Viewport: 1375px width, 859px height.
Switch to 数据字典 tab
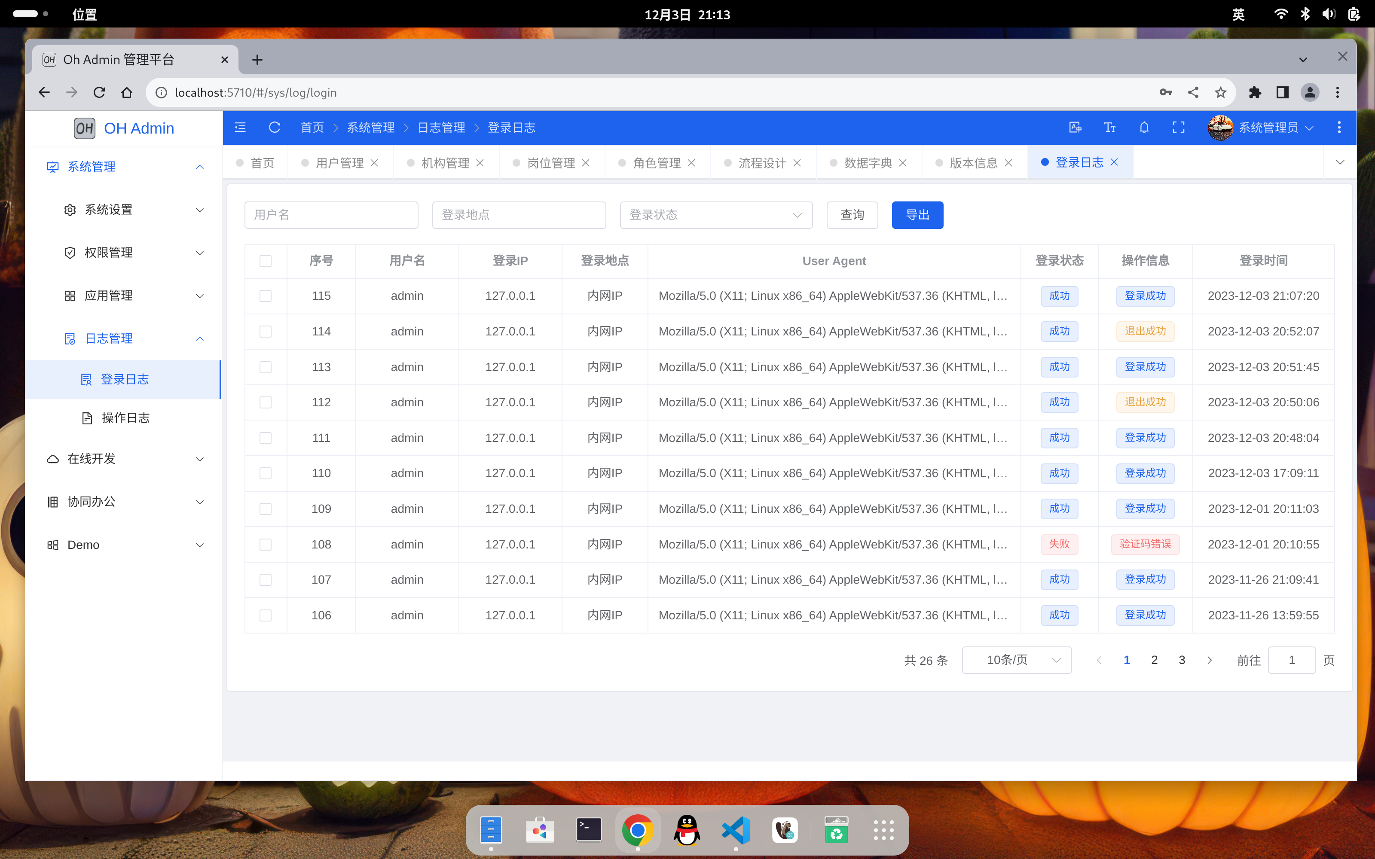[868, 163]
